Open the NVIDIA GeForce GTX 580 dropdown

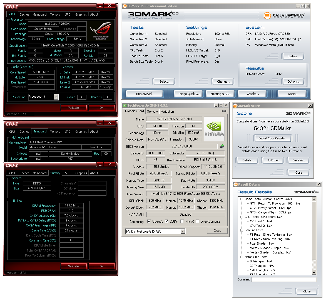pos(183,231)
